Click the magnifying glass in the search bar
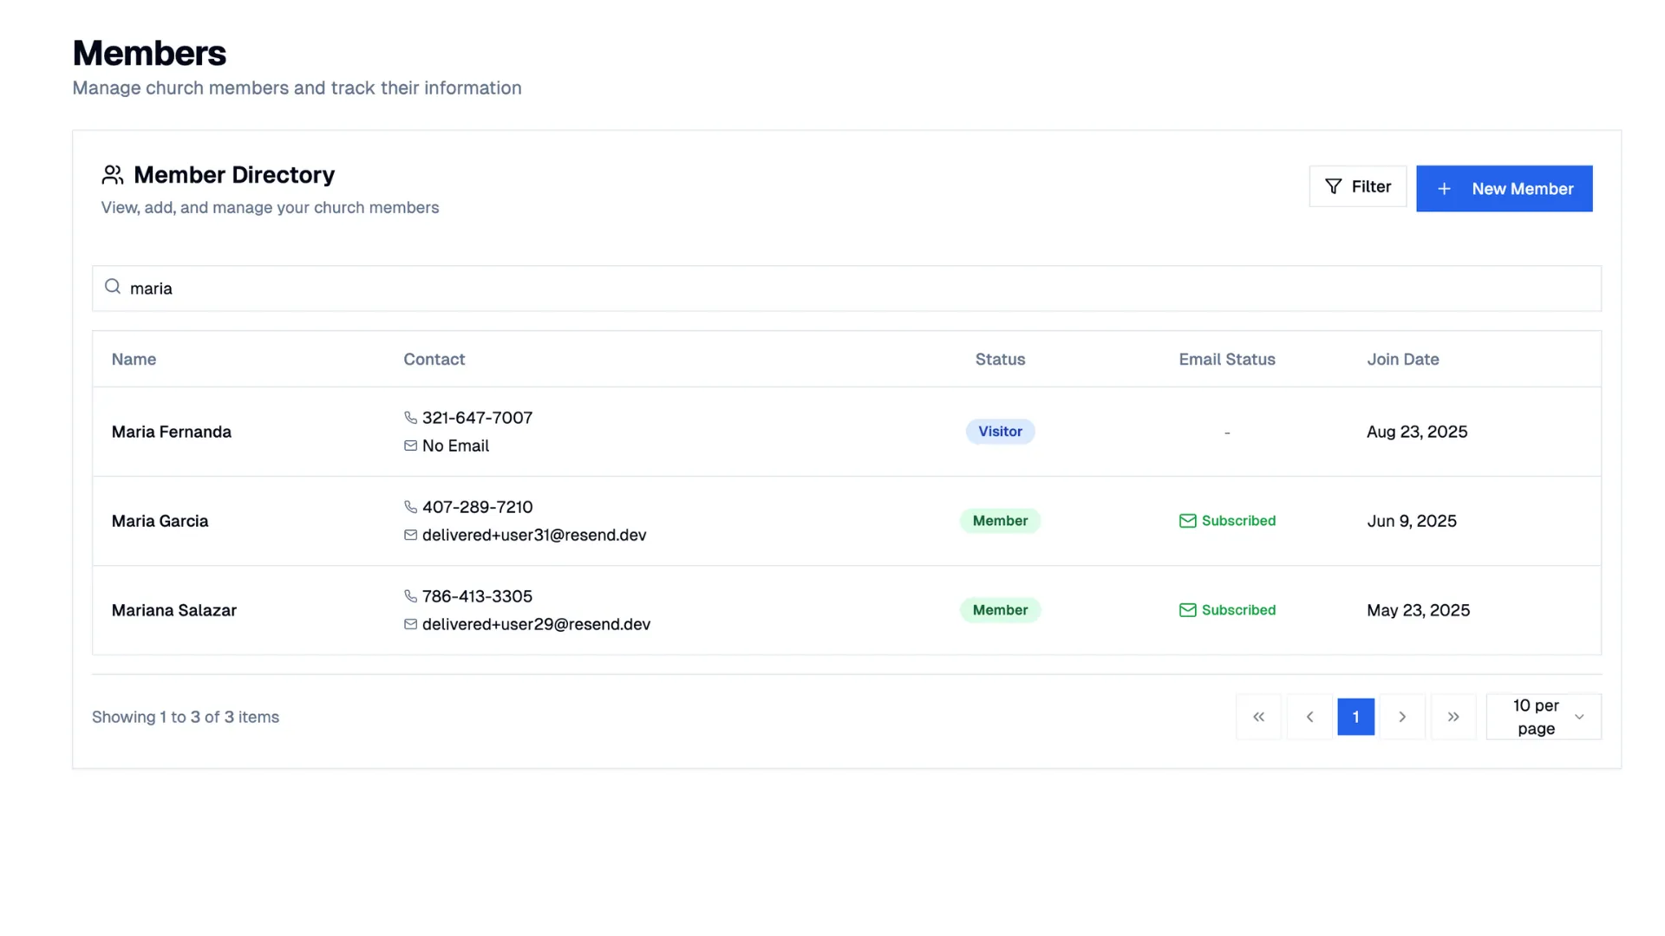Viewport: 1665px width, 936px height. 113,286
